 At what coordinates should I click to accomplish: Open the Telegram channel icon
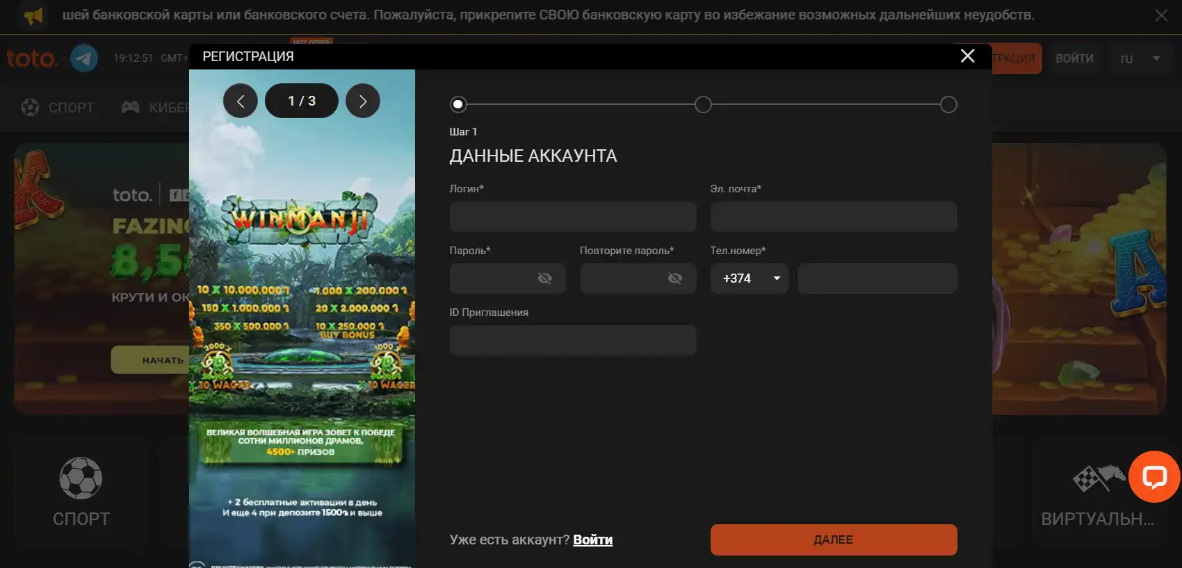tap(84, 58)
